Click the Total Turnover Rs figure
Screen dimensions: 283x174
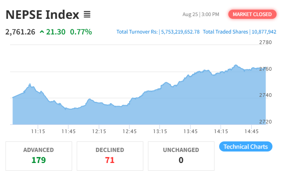pyautogui.click(x=180, y=32)
